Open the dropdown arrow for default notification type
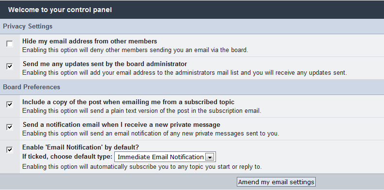The image size is (384, 190). pyautogui.click(x=209, y=157)
